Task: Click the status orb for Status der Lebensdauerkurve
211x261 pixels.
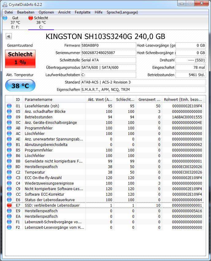Action: [x=9, y=200]
